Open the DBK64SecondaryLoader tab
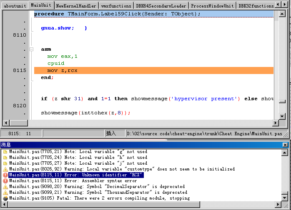 click(161, 6)
